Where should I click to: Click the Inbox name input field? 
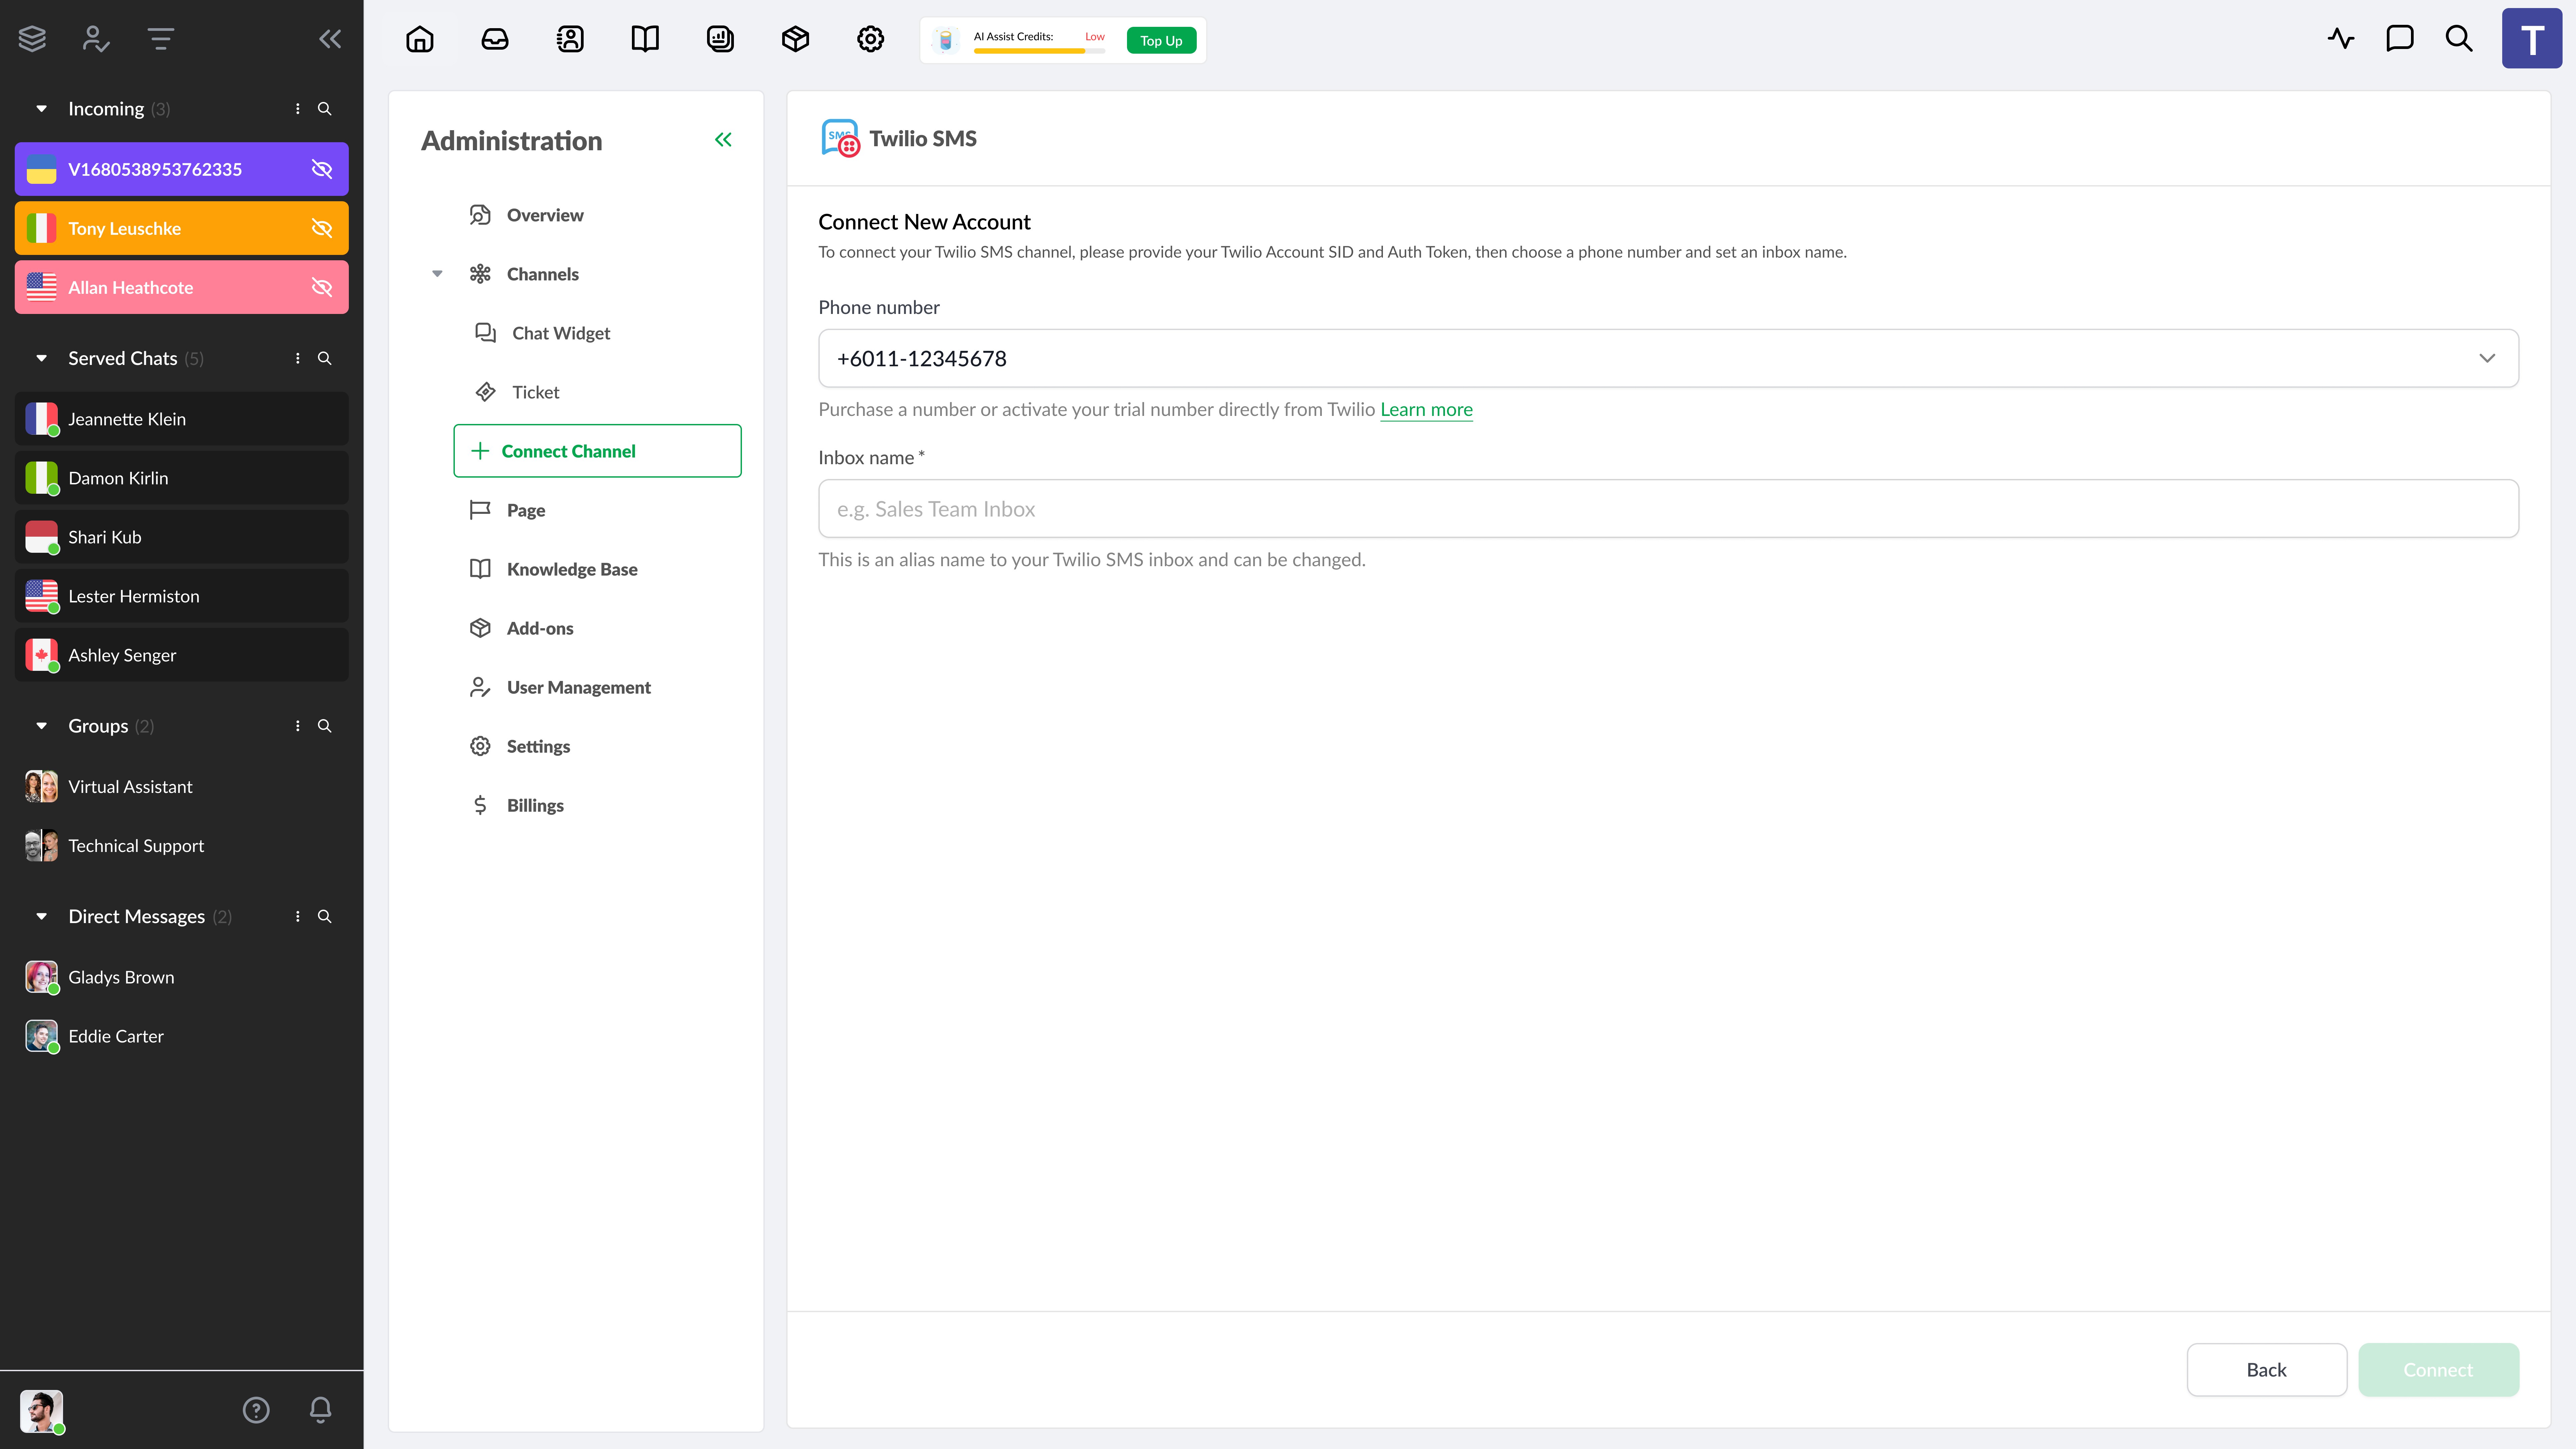click(x=1668, y=509)
